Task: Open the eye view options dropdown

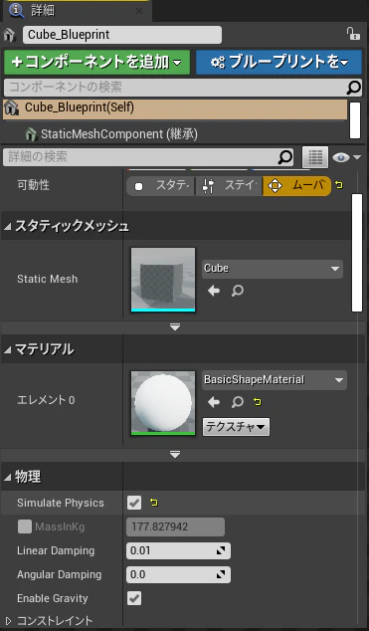Action: coord(346,157)
